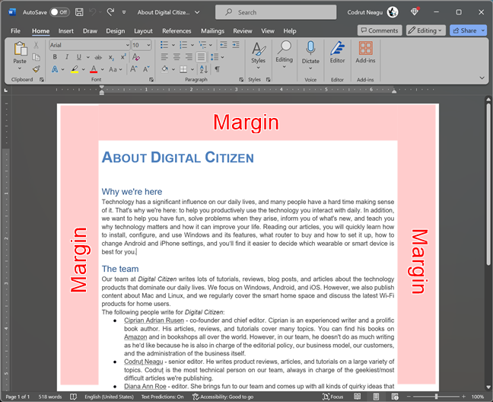Viewport: 493px width, 402px height.
Task: Switch to the Design tab
Action: point(115,30)
